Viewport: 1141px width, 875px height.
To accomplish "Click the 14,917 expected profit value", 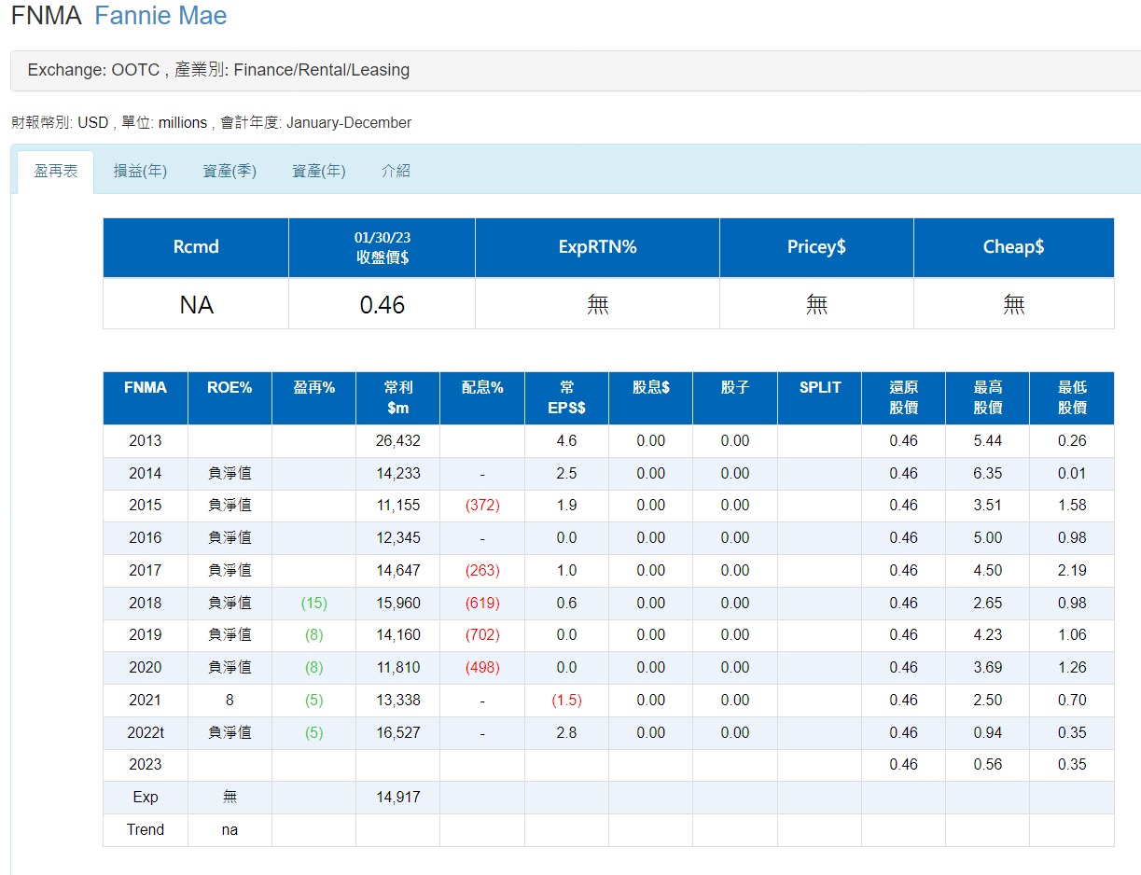I will pyautogui.click(x=398, y=798).
